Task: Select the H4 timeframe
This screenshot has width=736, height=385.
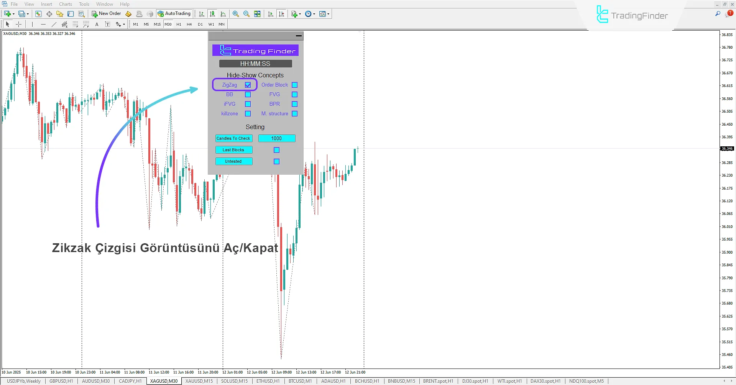Action: pos(189,24)
